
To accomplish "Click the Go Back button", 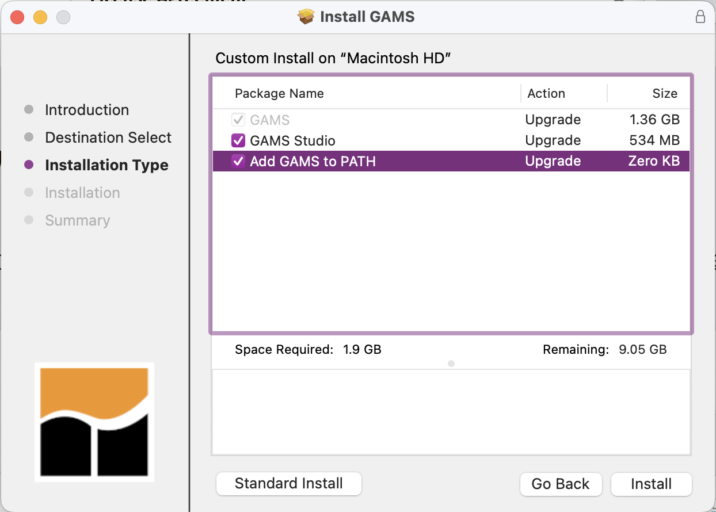I will click(x=561, y=484).
